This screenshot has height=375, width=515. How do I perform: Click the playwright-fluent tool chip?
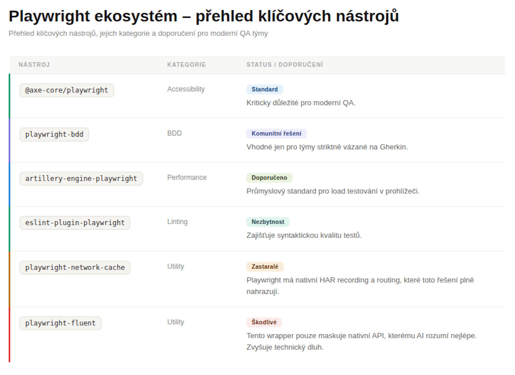click(x=60, y=323)
